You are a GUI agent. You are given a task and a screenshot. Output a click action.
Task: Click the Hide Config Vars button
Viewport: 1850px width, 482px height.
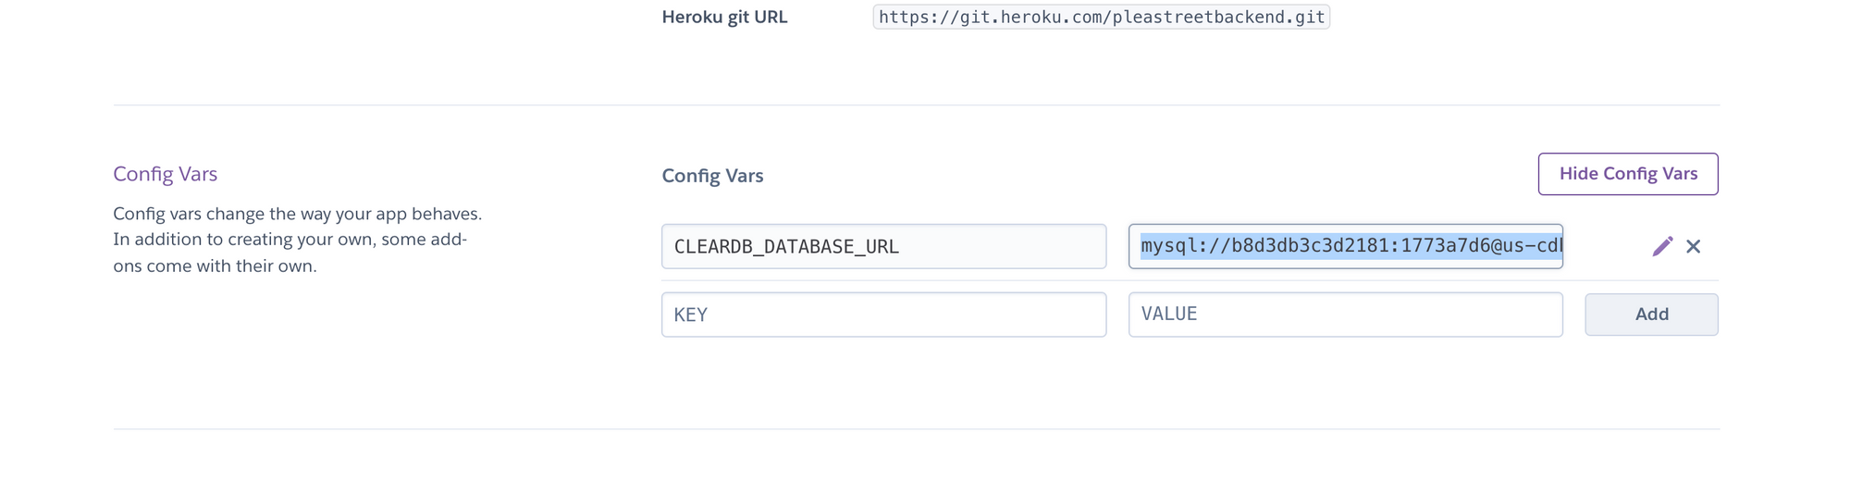click(x=1627, y=174)
